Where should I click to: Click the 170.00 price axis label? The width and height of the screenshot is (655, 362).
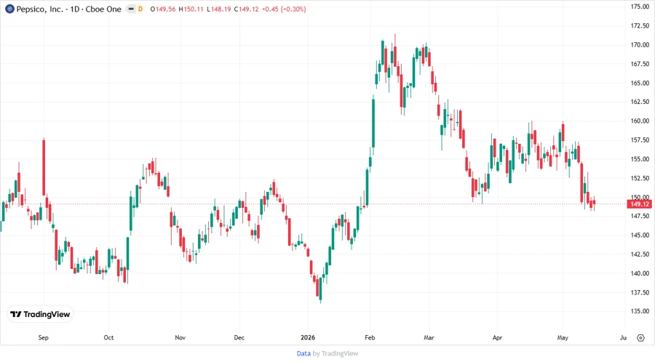(x=640, y=45)
